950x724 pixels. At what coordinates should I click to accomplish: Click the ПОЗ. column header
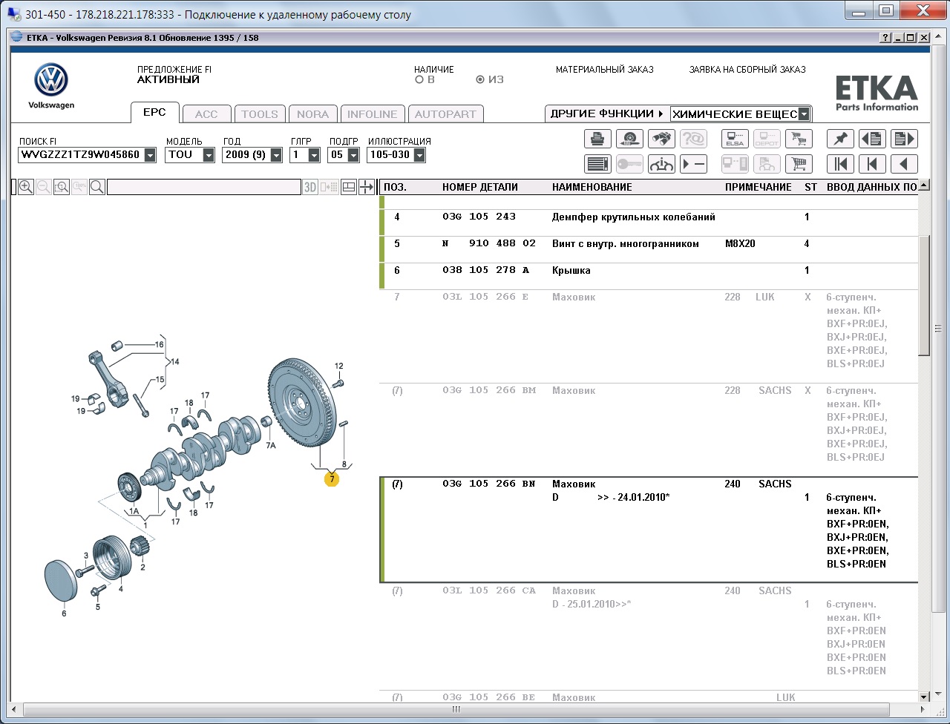click(395, 188)
